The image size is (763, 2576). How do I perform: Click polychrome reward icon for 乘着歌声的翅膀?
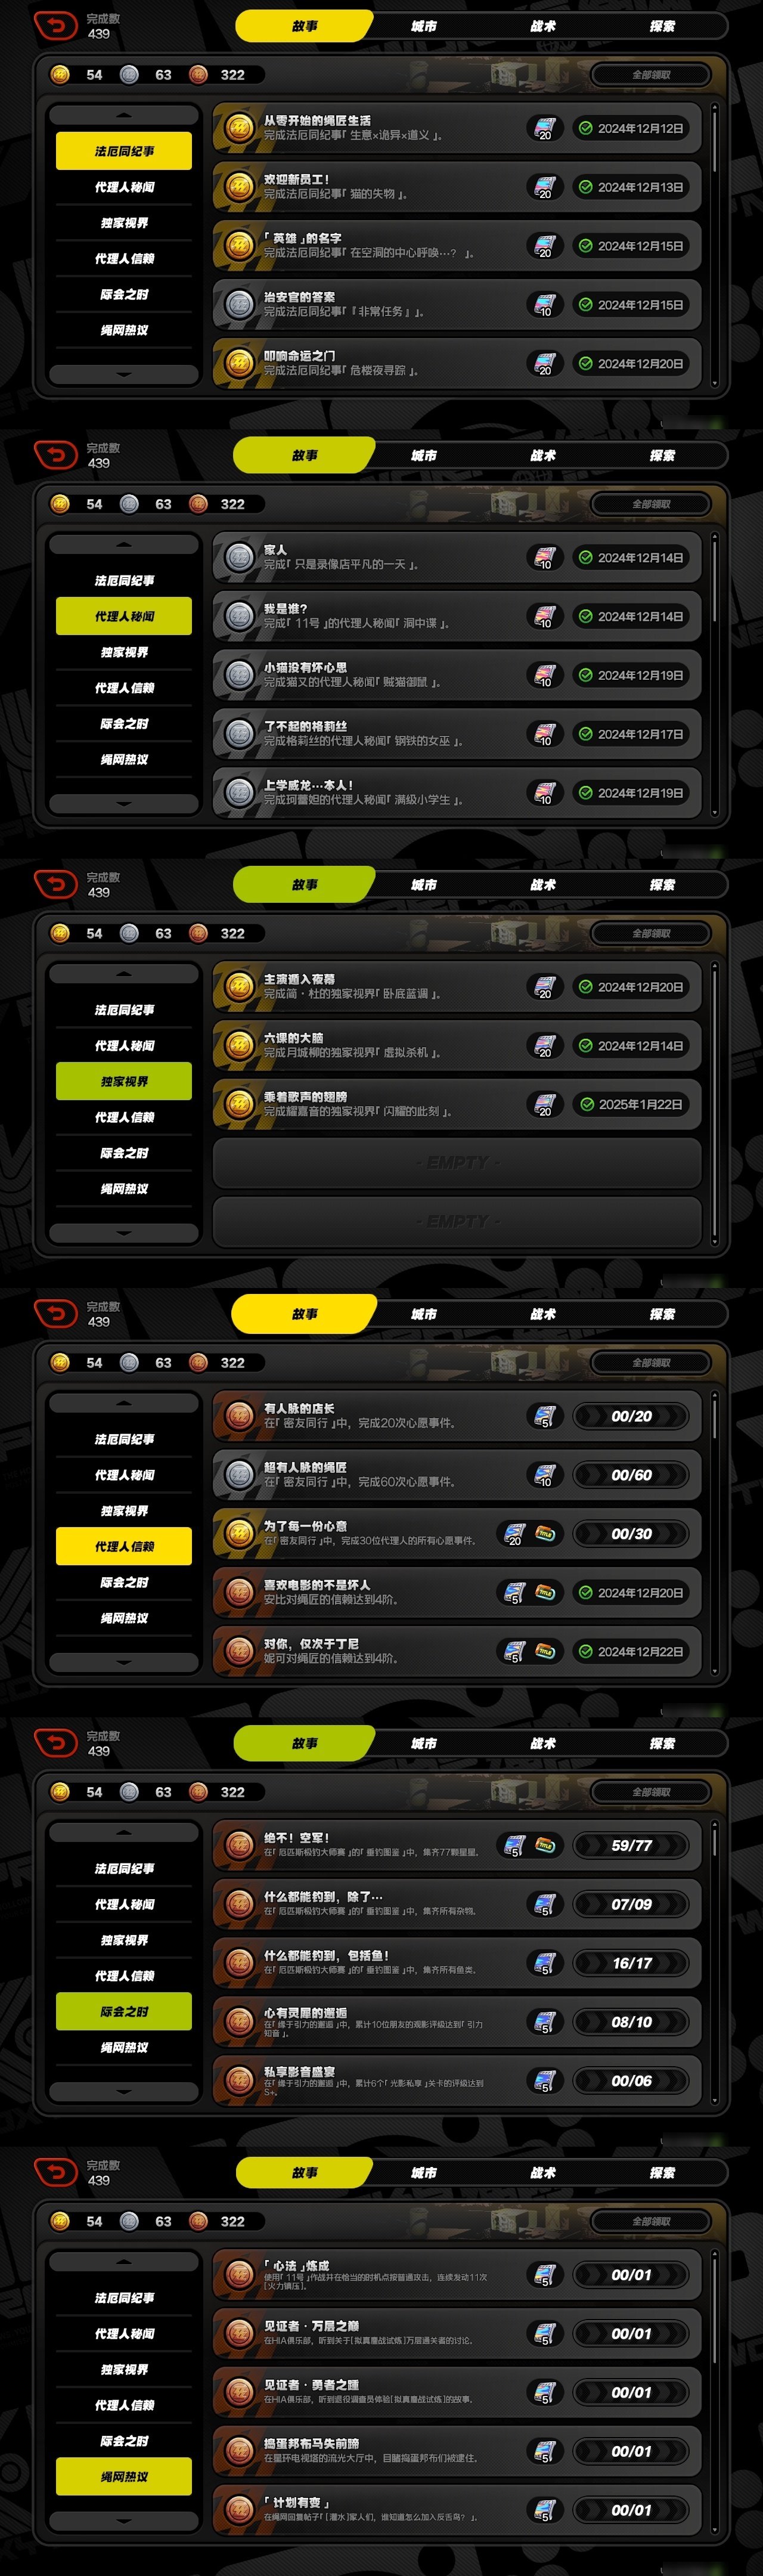click(544, 1104)
